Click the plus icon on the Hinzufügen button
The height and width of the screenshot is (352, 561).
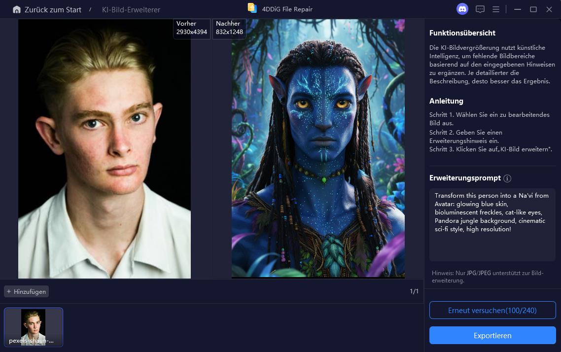[x=9, y=291]
